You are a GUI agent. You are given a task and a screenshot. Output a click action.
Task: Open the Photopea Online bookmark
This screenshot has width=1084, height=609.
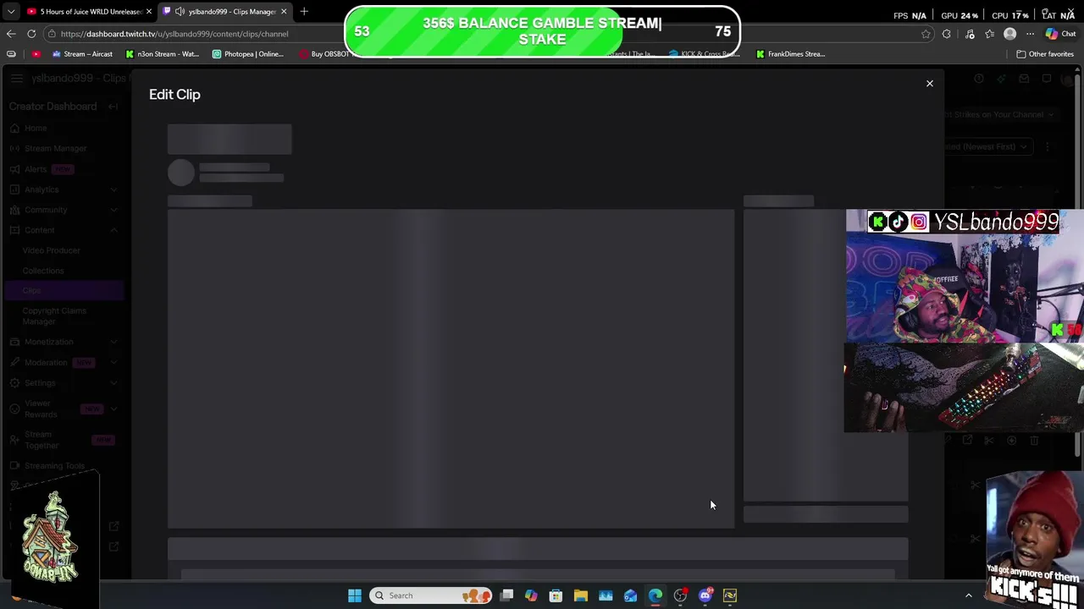(248, 54)
